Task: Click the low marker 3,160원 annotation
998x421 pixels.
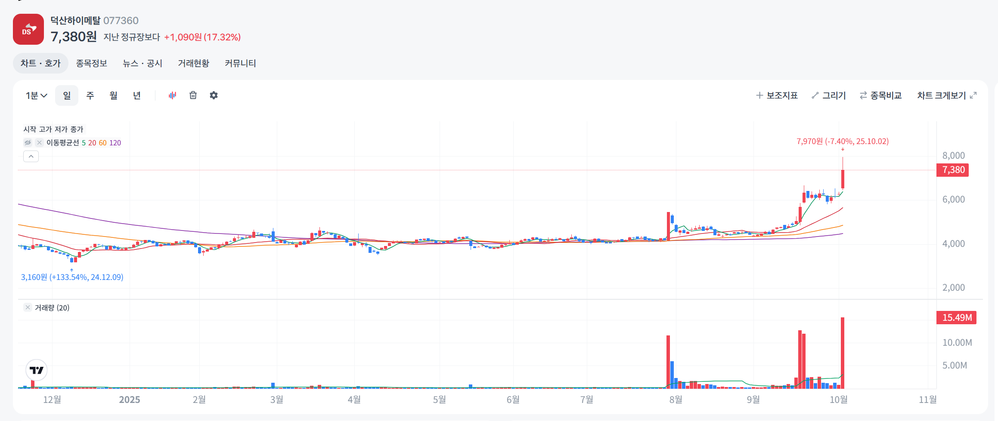Action: pyautogui.click(x=72, y=277)
